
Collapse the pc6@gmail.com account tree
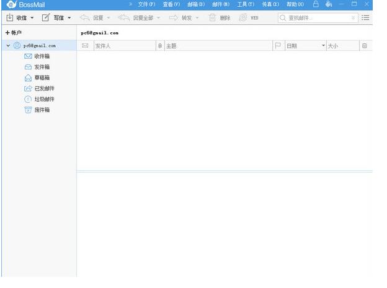tap(7, 46)
